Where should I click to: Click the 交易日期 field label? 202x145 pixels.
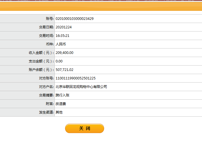[46, 27]
